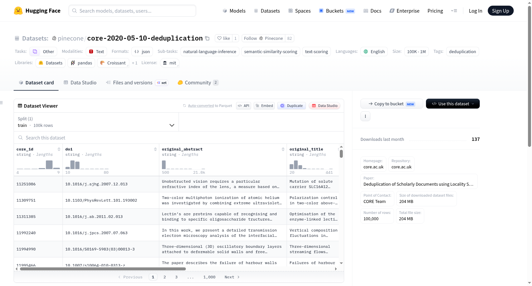Open the left sidebar menu icon
The height and width of the screenshot is (286, 532).
coord(1,103)
